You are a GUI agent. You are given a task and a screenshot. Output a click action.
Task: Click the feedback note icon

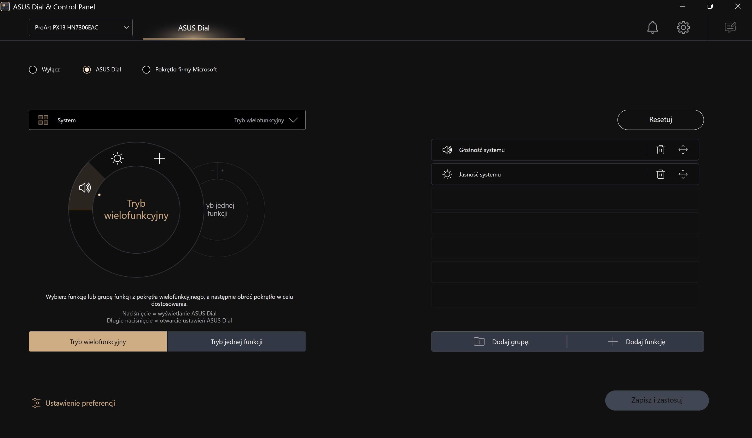730,27
